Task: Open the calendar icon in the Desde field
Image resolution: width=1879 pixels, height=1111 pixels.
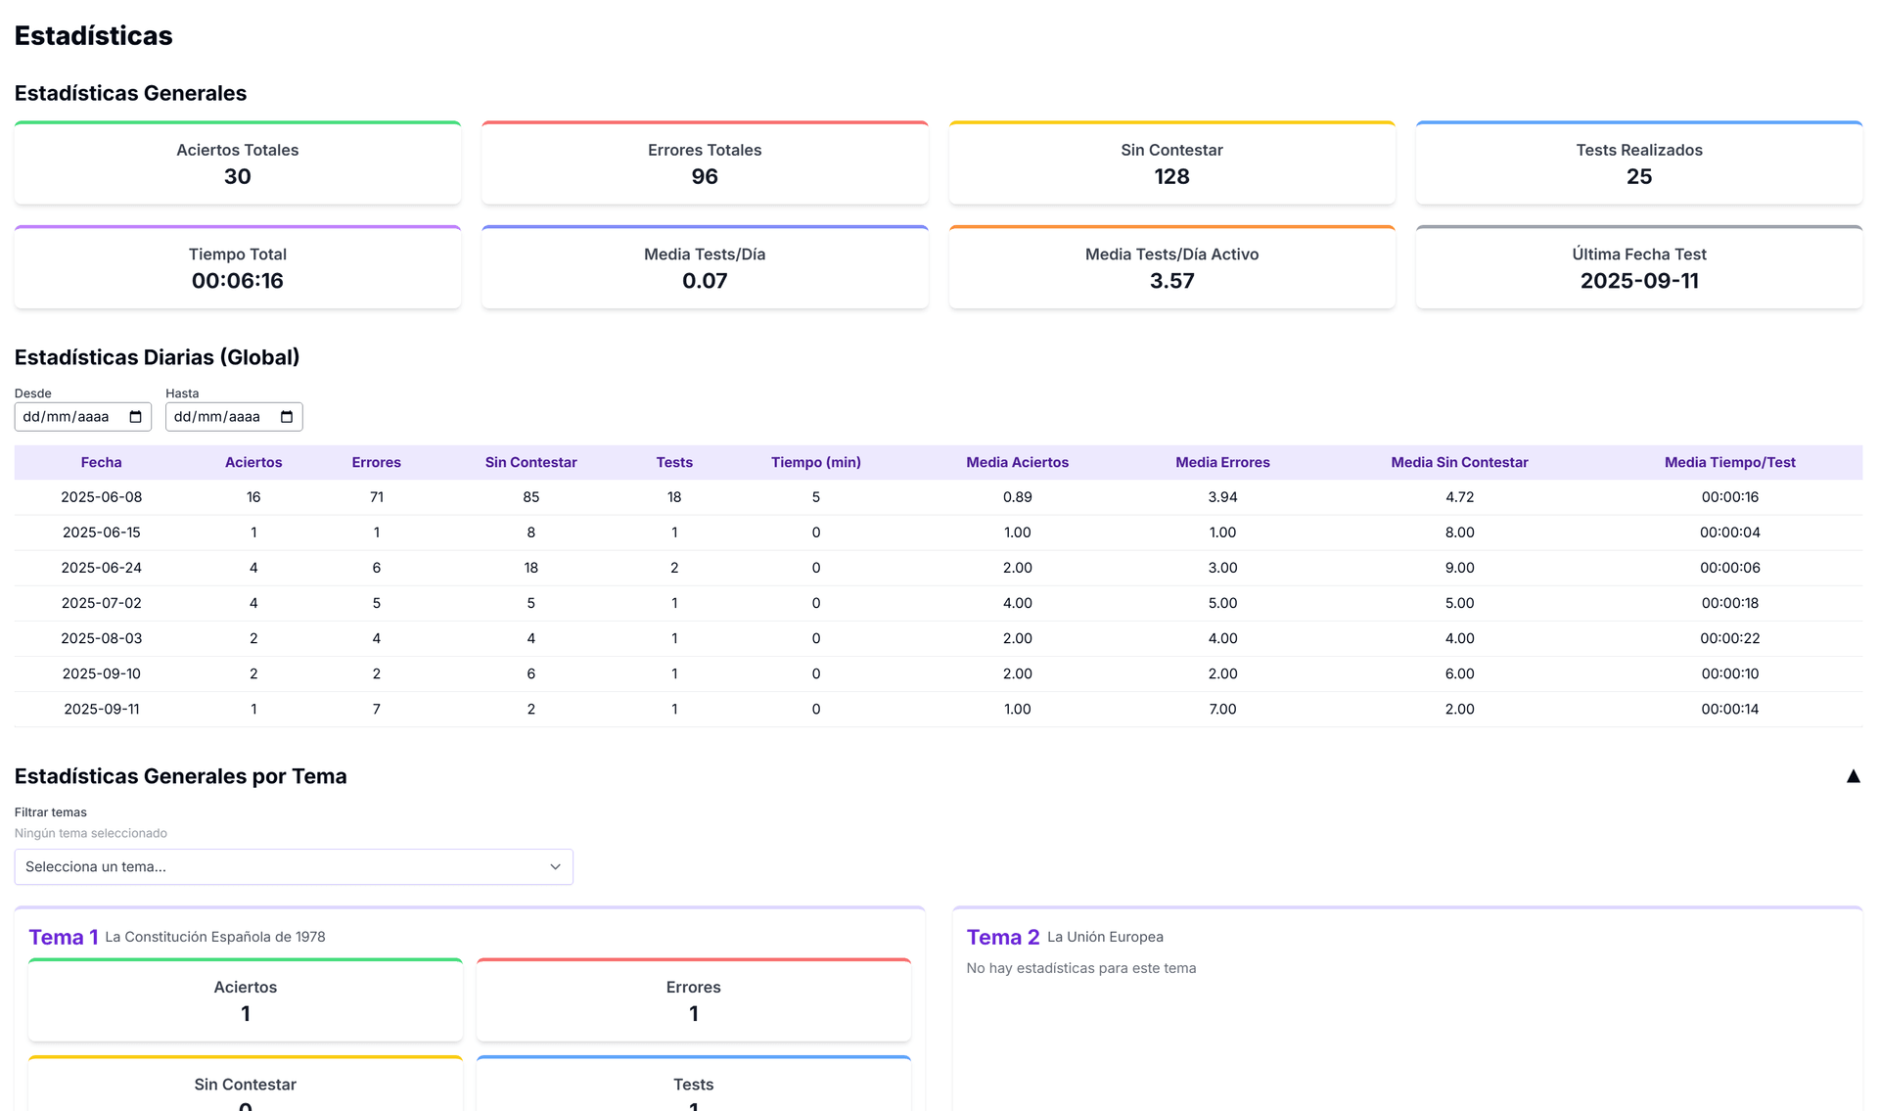Action: (x=136, y=416)
